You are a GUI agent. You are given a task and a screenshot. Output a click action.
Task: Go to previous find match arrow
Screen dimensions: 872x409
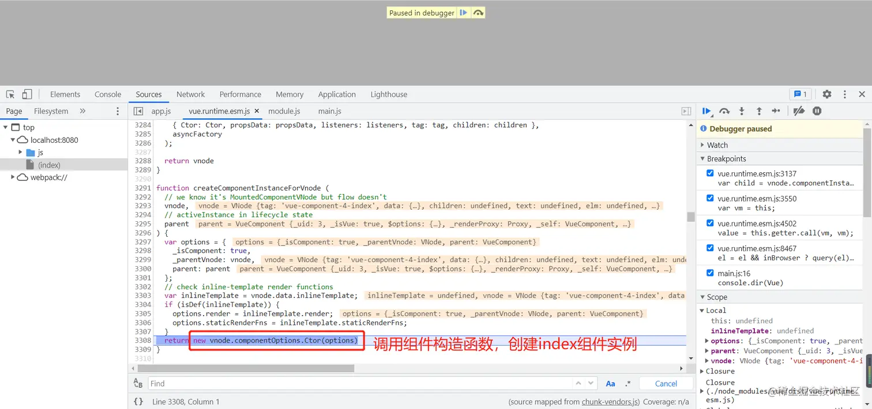click(x=578, y=383)
